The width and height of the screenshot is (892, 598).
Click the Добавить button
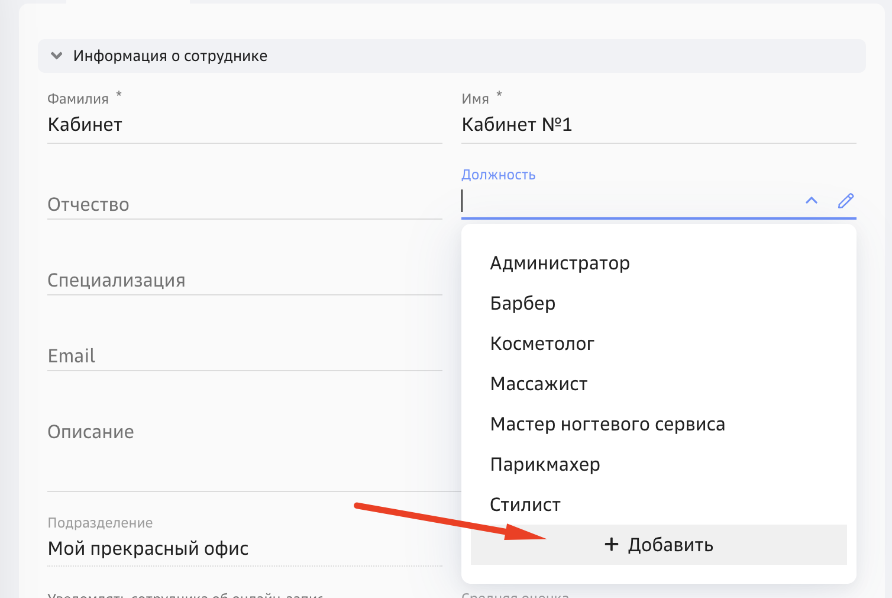coord(659,544)
